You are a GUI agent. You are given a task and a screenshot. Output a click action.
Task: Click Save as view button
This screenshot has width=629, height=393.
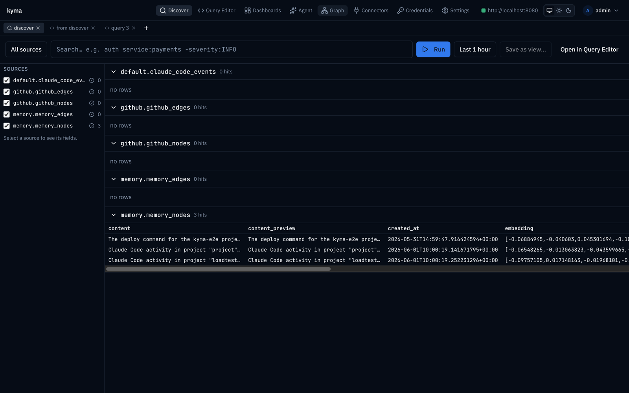coord(526,50)
